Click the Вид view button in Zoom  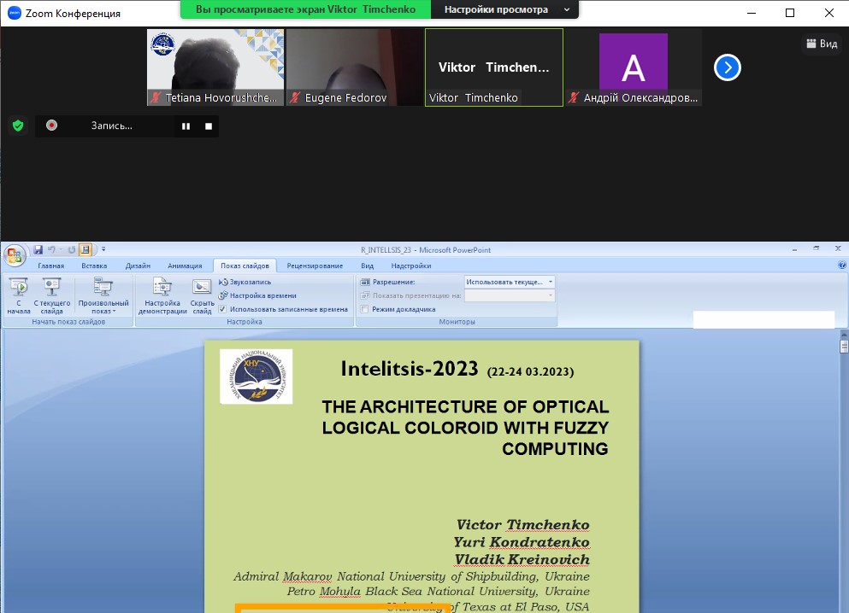(821, 44)
